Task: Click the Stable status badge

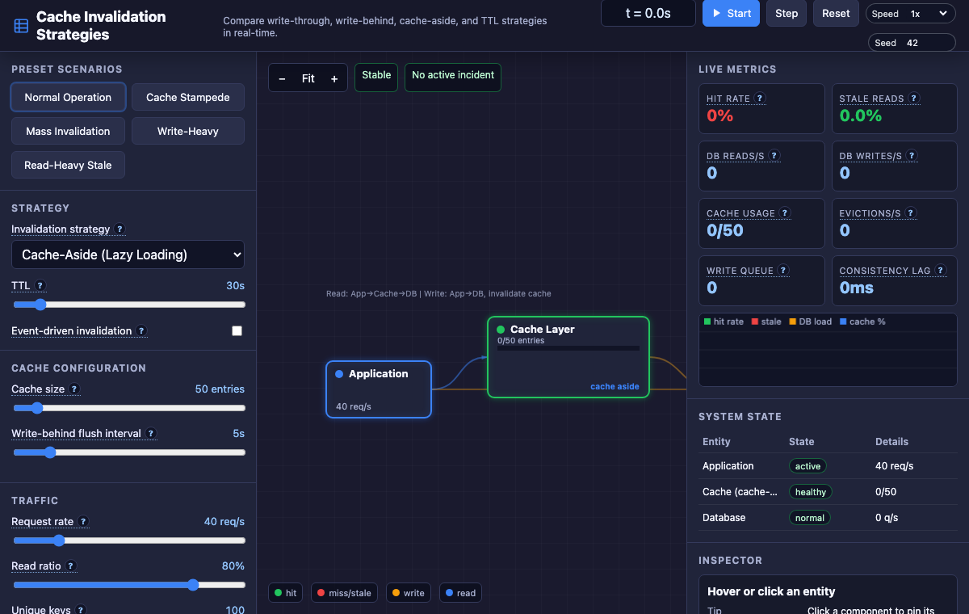Action: [376, 78]
